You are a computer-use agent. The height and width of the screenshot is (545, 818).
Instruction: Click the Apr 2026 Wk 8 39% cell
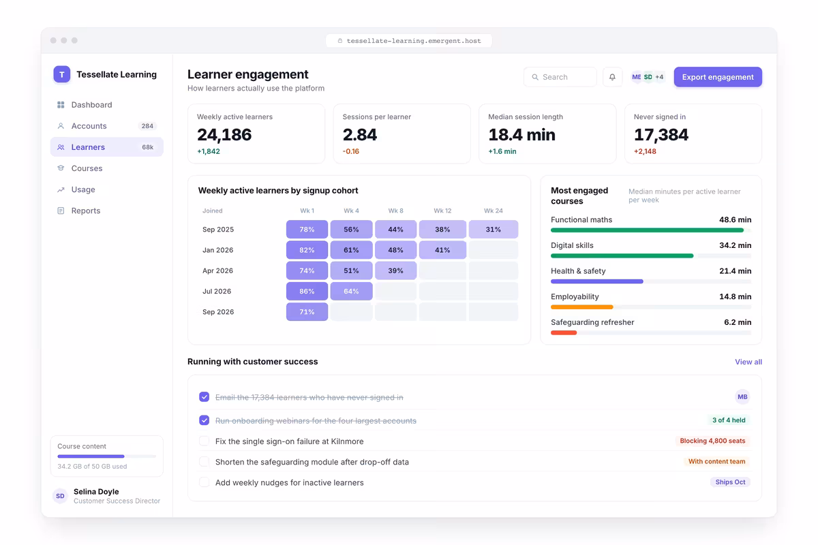click(x=396, y=270)
